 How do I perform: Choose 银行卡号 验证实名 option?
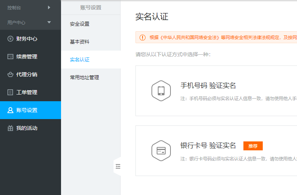coord(208,146)
